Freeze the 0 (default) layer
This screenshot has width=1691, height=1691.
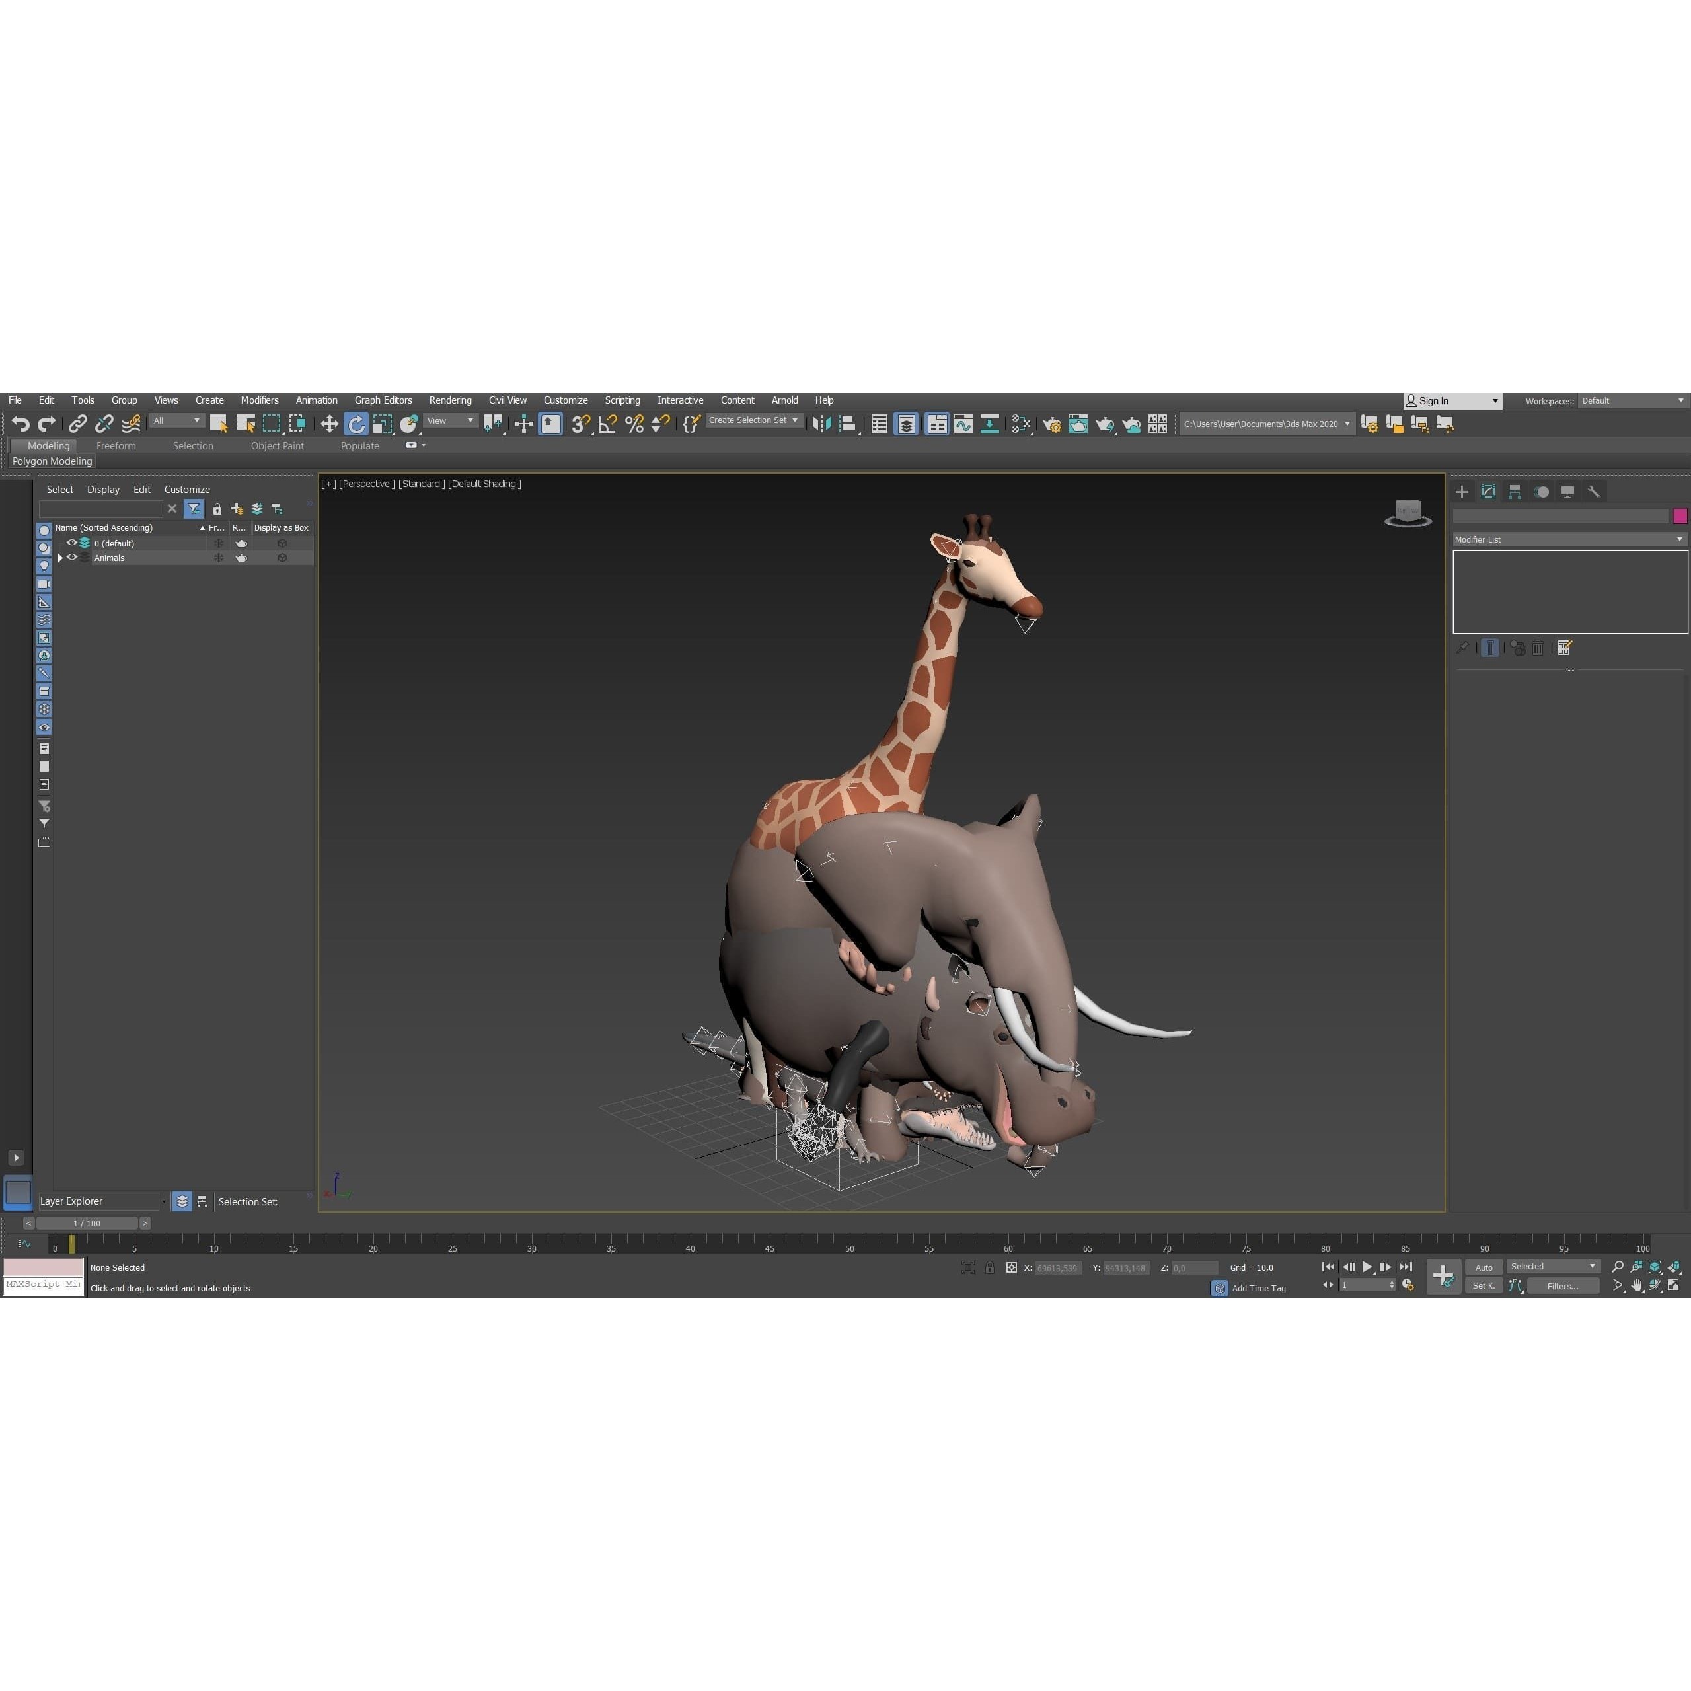click(219, 543)
